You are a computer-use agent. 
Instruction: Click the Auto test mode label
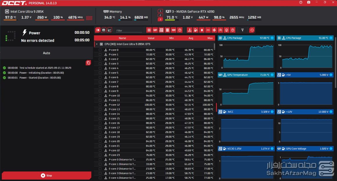(x=46, y=53)
